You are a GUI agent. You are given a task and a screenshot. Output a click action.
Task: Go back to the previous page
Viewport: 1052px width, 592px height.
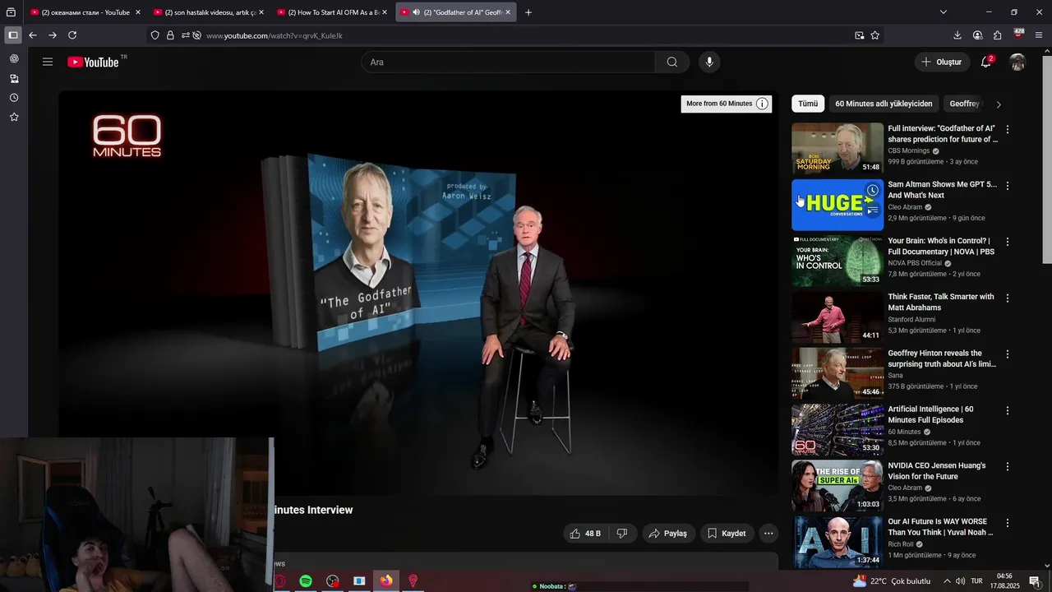click(33, 35)
